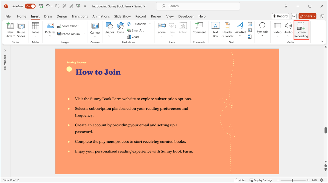
Task: Open the Shapes gallery
Action: tap(109, 30)
